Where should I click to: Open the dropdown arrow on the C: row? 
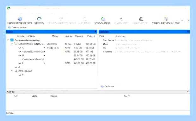pos(44,48)
